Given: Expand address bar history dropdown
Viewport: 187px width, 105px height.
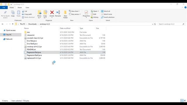Looking at the screenshot, I should [x=153, y=24].
